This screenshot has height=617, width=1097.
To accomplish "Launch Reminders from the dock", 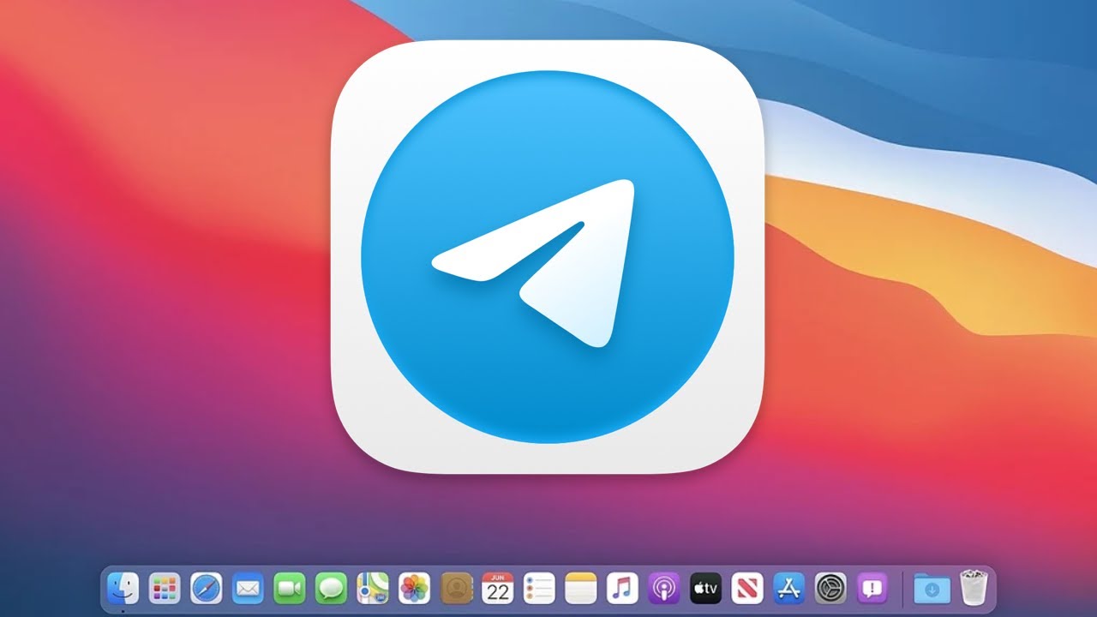I will point(539,588).
